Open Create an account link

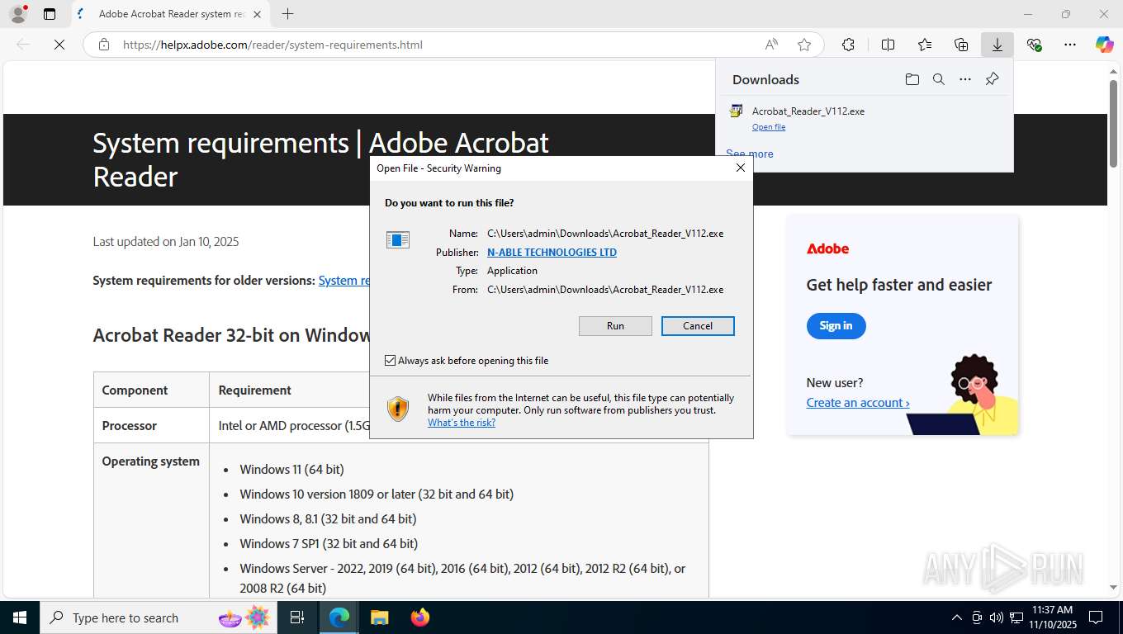858,403
